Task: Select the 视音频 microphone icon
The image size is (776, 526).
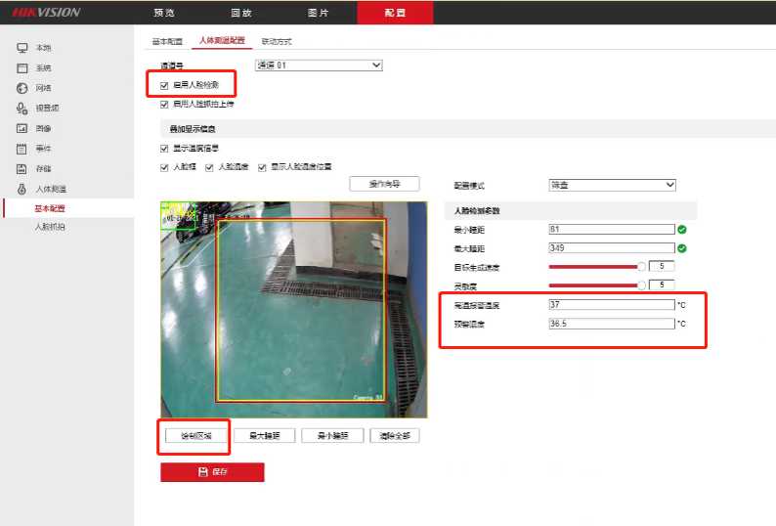Action: click(x=22, y=109)
